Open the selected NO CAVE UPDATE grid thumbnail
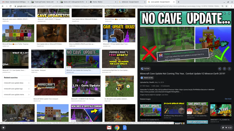This screenshot has width=234, height=131. tap(83, 59)
